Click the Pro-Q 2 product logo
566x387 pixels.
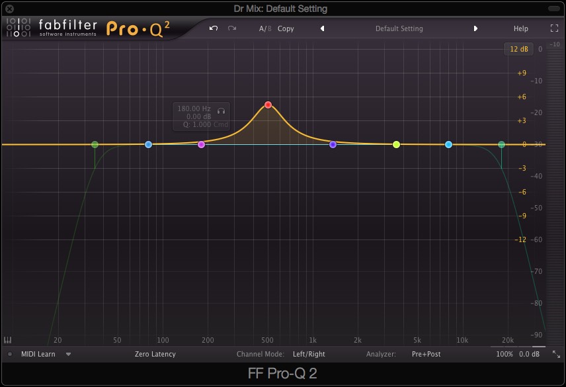[x=138, y=29]
